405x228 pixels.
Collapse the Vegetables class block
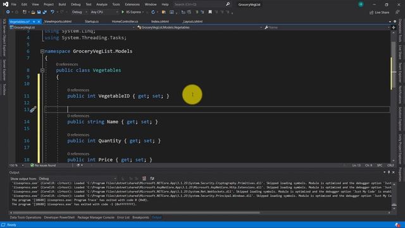(x=42, y=70)
